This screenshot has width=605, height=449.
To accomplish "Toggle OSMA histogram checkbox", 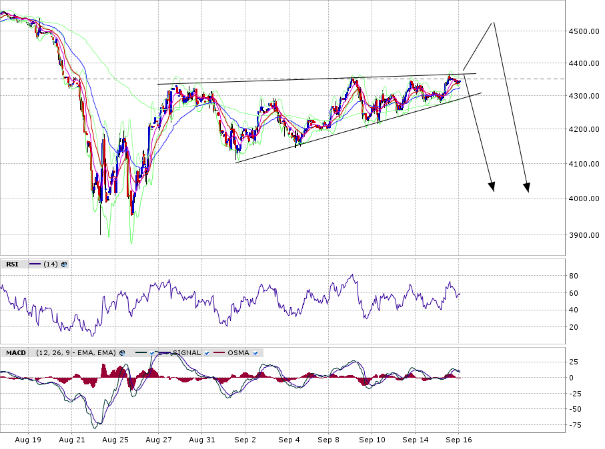I will (x=255, y=353).
